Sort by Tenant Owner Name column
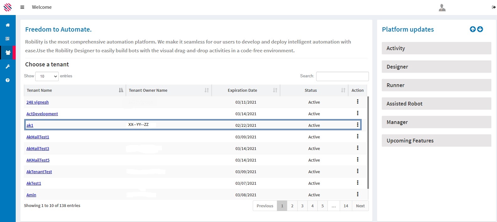Image resolution: width=497 pixels, height=222 pixels. [x=169, y=90]
